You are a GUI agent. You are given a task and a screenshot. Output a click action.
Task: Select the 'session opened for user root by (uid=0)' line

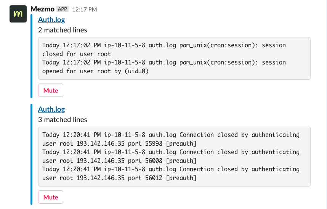point(164,67)
